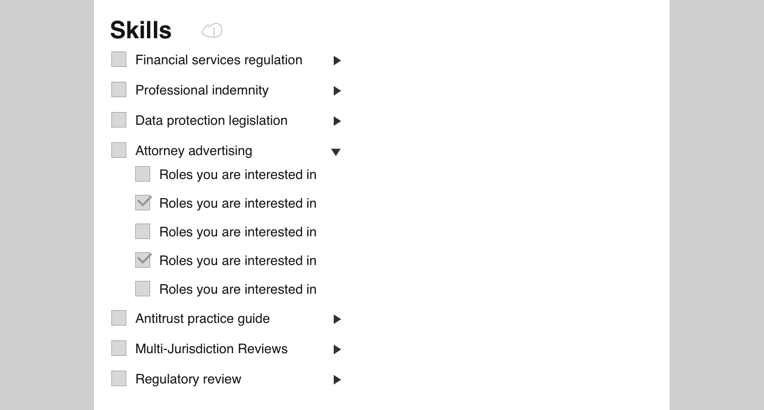Expand the Multi-Jurisdiction Reviews arrow
Image resolution: width=764 pixels, height=410 pixels.
(337, 349)
